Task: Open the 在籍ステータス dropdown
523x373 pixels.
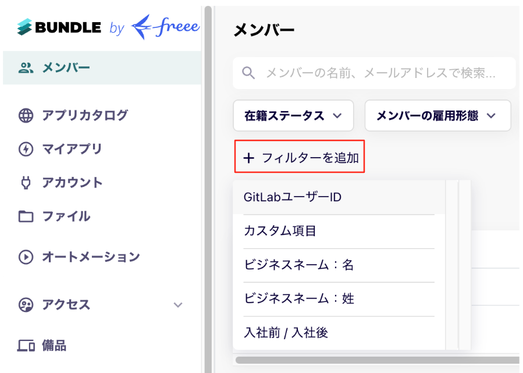Action: pos(293,116)
